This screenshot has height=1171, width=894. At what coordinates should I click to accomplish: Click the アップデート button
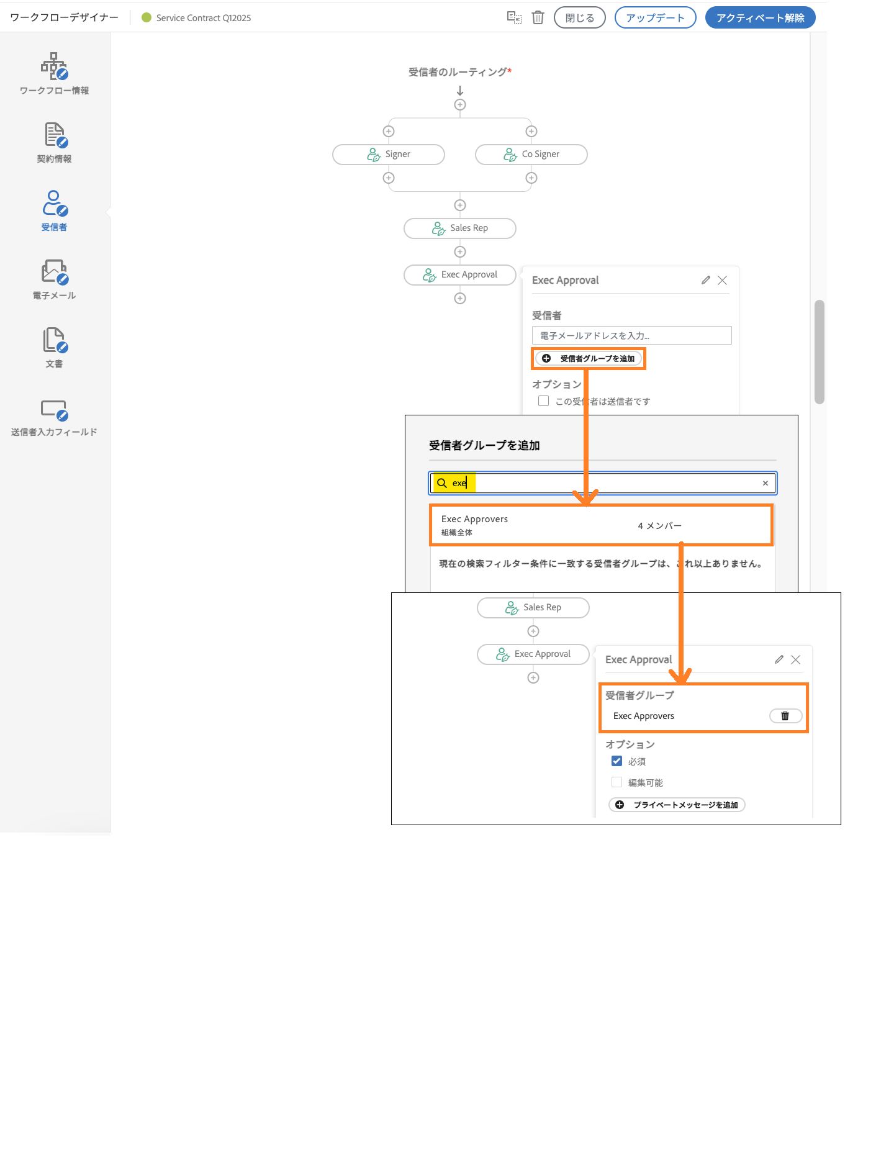[x=656, y=17]
